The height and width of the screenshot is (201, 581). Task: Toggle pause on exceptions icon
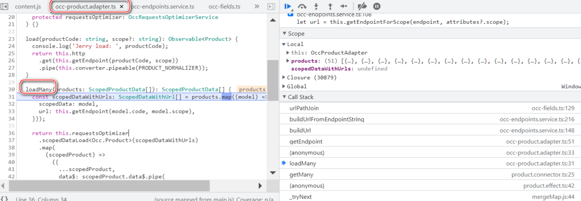376,6
